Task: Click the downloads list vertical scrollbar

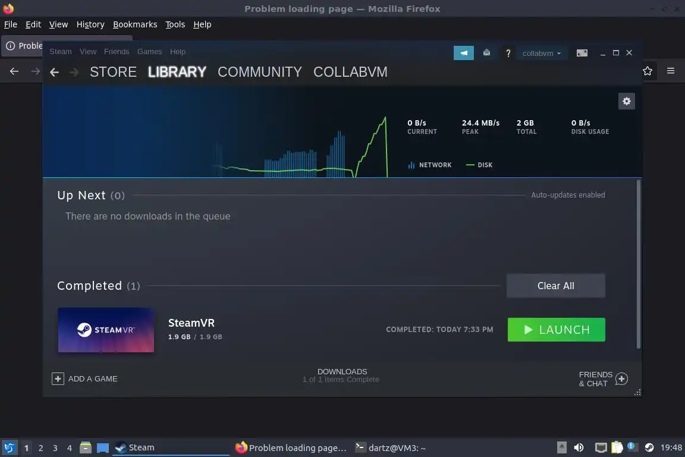Action: [639, 264]
